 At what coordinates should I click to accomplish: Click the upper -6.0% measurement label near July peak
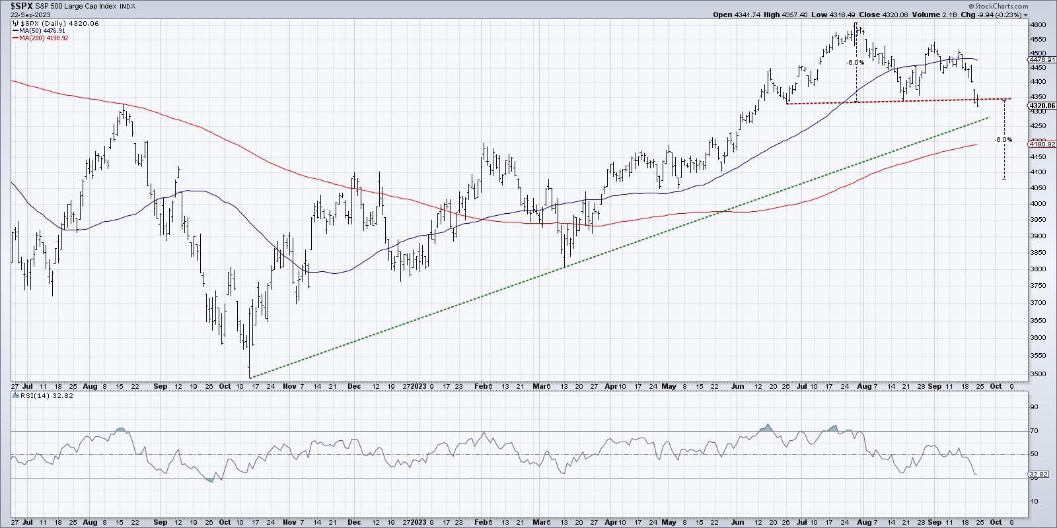point(854,63)
